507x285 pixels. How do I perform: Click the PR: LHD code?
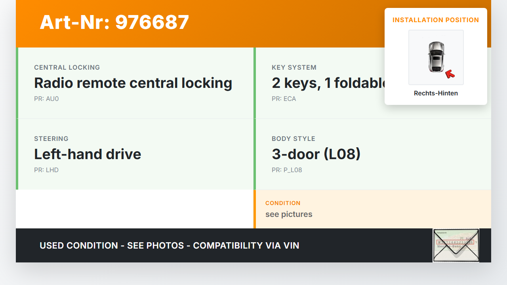click(46, 170)
